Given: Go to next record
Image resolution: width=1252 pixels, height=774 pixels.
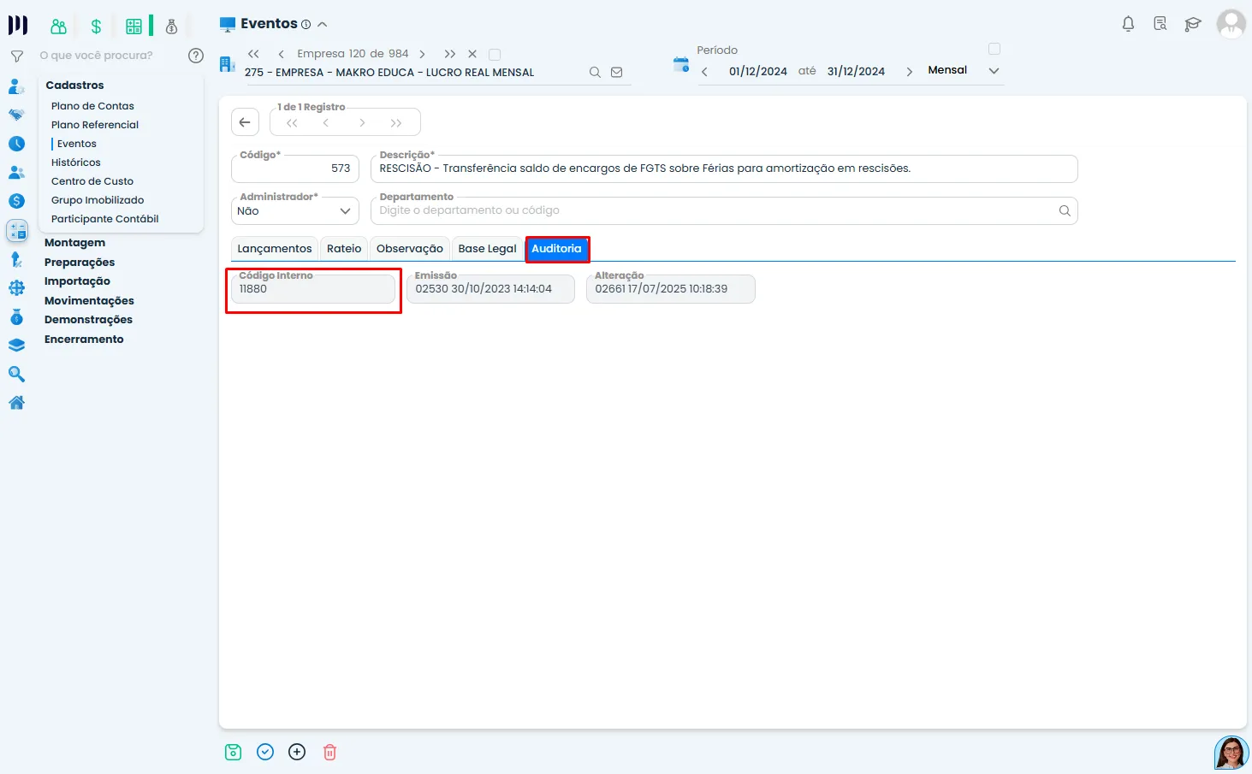Looking at the screenshot, I should click(x=362, y=123).
